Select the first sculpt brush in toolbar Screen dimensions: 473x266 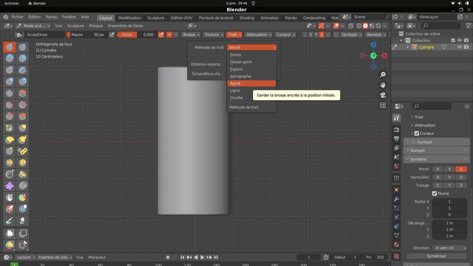(x=9, y=47)
